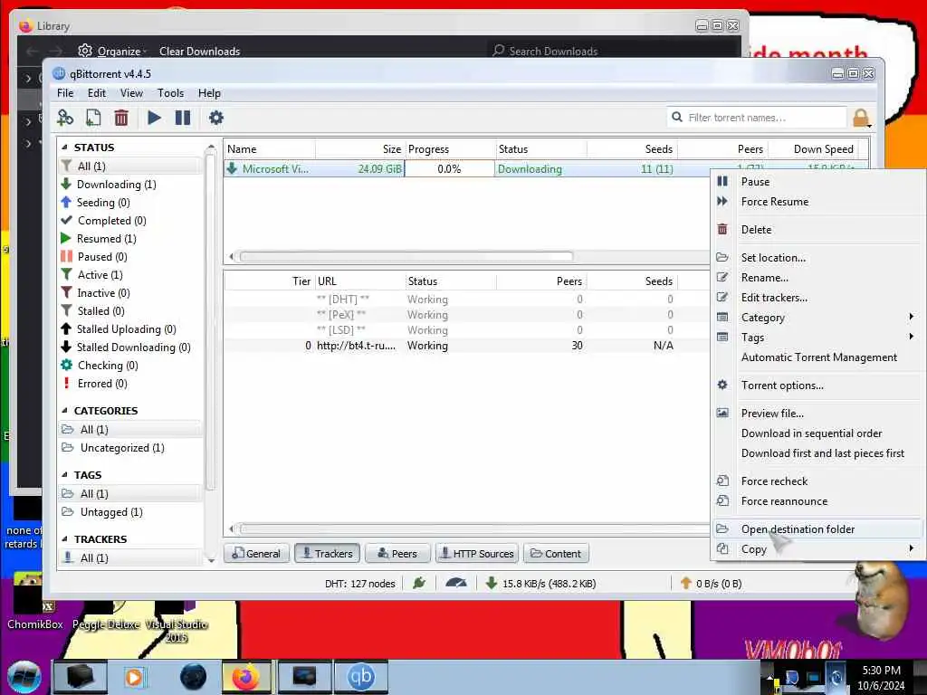Expand the Category submenu arrow
The width and height of the screenshot is (927, 695).
911,318
